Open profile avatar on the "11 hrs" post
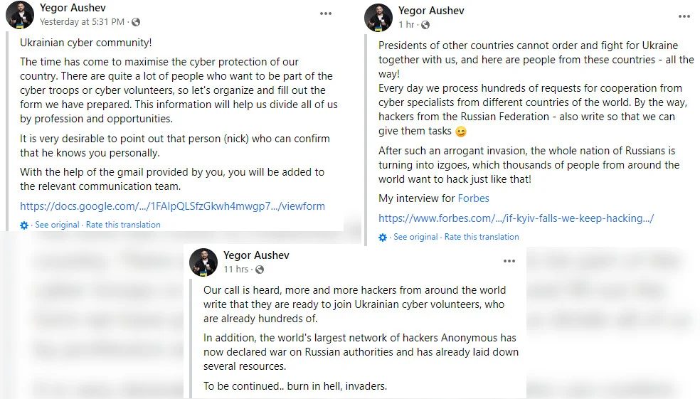The image size is (700, 399). tap(203, 262)
